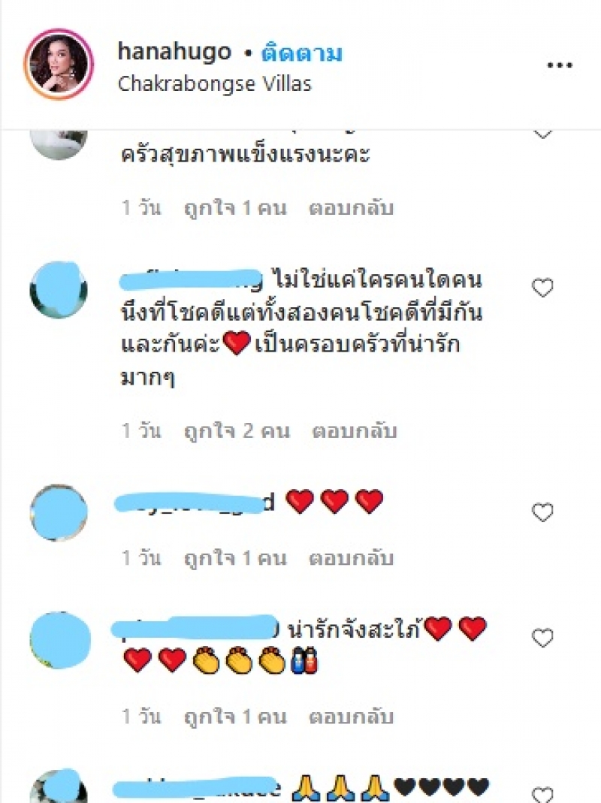View likes on the น่ารักจังสะใภ้ comment
This screenshot has height=803, width=601.
pyautogui.click(x=235, y=716)
